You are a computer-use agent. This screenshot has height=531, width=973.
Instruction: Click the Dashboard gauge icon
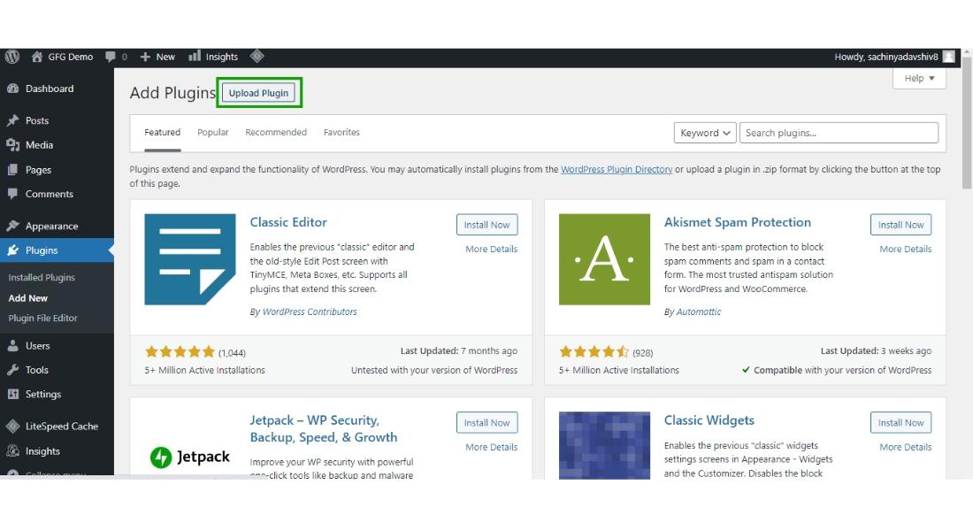coord(12,88)
